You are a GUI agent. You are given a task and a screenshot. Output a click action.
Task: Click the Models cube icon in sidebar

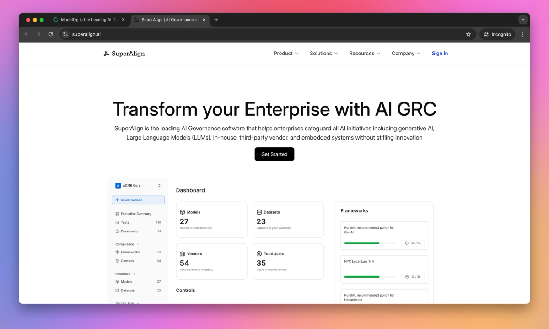[117, 282]
